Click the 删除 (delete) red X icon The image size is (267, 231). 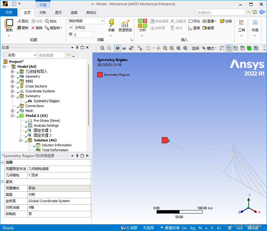click(37, 28)
